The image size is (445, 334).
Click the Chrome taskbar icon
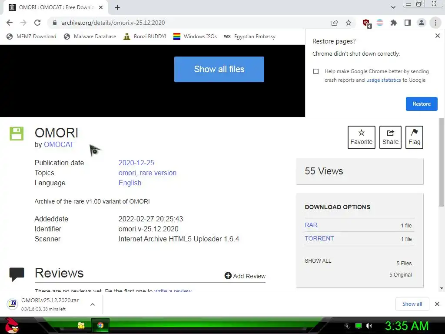point(100,325)
